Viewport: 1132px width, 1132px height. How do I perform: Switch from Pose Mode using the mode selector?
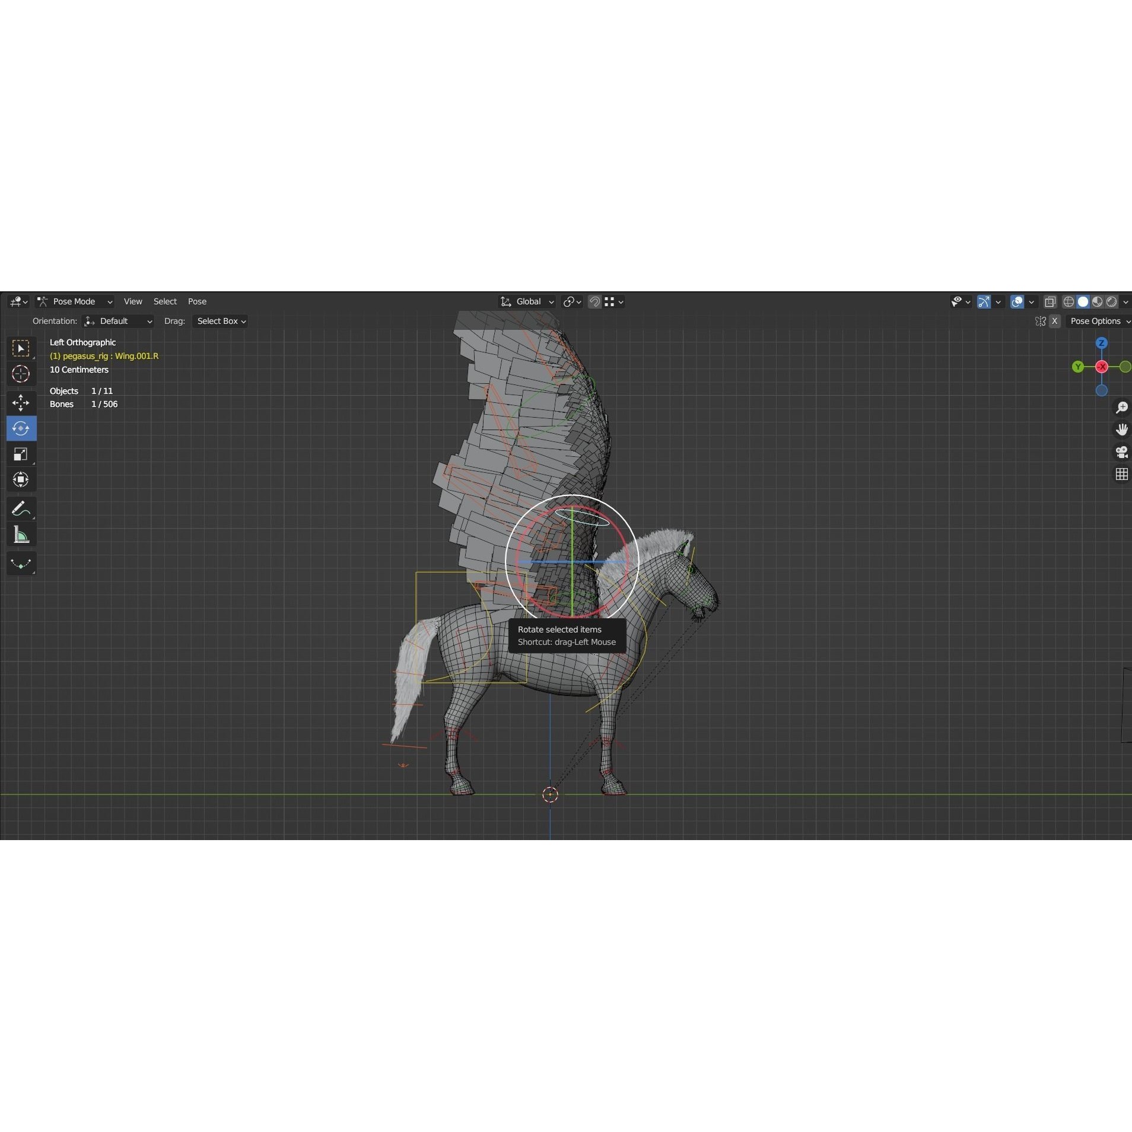pos(74,301)
